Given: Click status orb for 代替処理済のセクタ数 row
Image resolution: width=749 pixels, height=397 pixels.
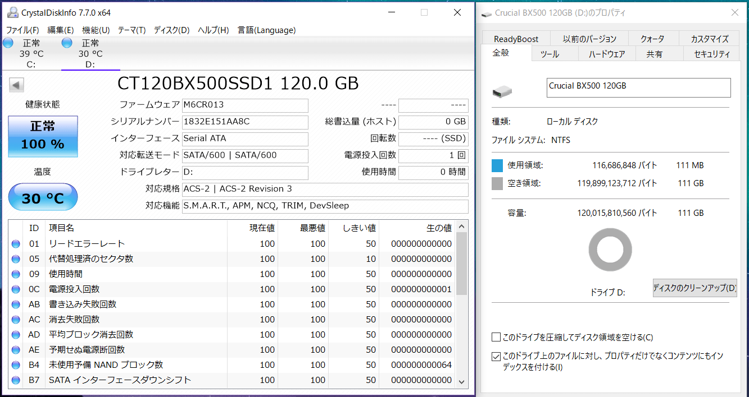Looking at the screenshot, I should 16,259.
